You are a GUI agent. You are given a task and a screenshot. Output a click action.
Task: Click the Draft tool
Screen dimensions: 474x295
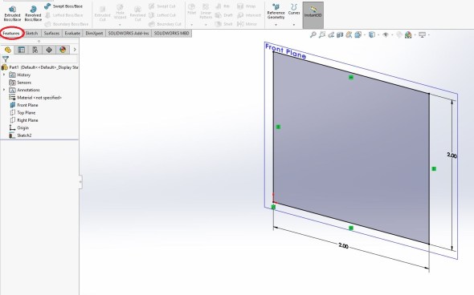[x=224, y=15]
